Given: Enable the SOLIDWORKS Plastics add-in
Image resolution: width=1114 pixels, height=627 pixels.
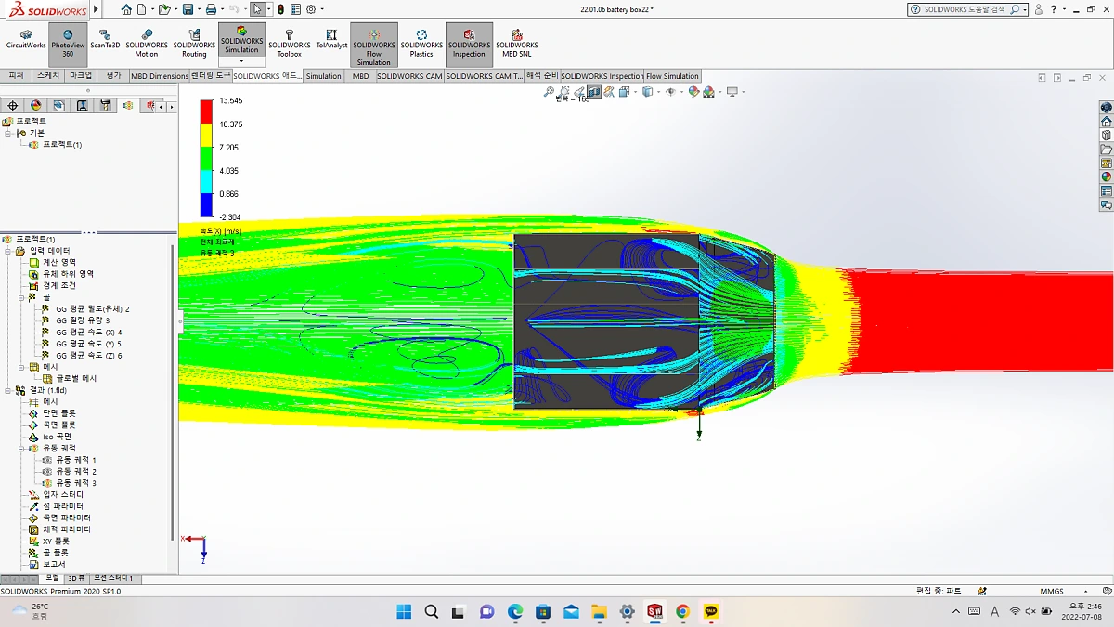Looking at the screenshot, I should click(x=421, y=43).
